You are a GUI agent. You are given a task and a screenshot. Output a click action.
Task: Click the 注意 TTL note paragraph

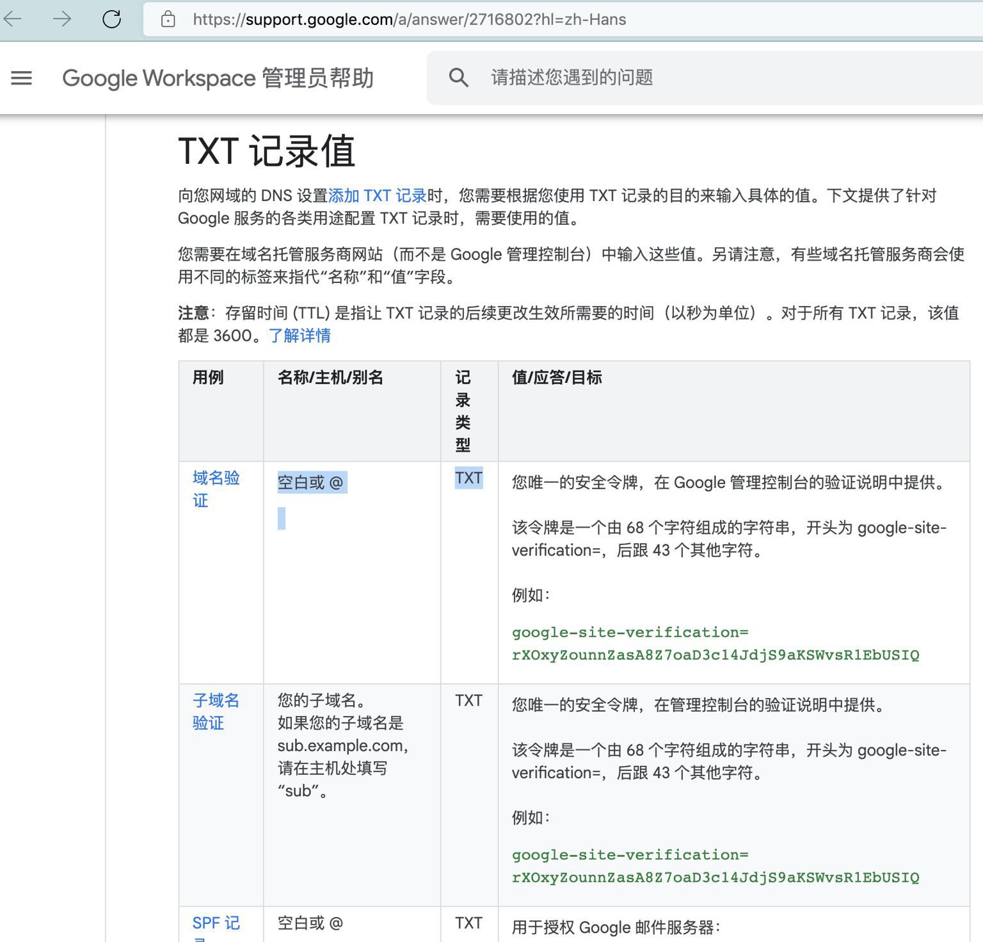(568, 324)
